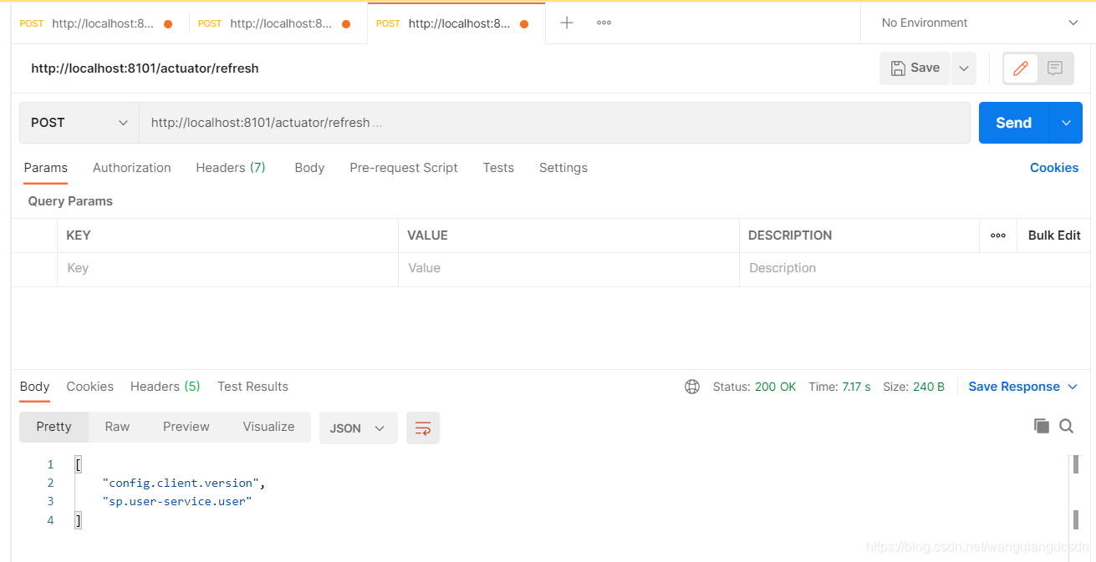The width and height of the screenshot is (1096, 562).
Task: Open the response Headers (5) tab
Action: click(166, 387)
